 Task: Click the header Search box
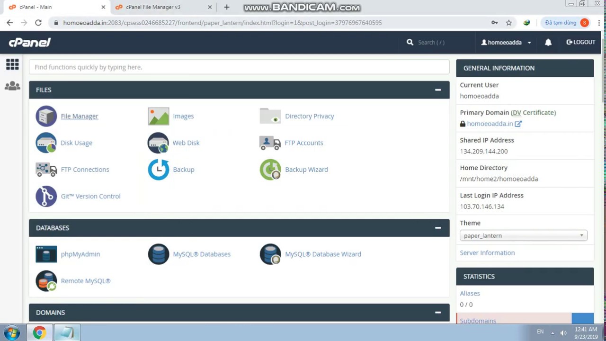[431, 43]
